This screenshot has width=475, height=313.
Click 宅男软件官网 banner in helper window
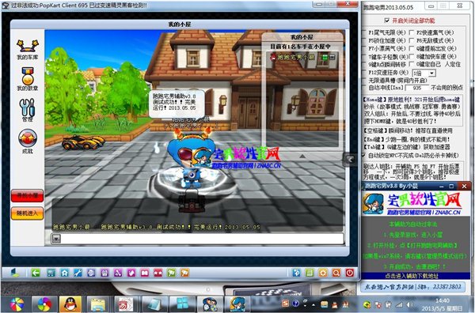click(x=416, y=203)
